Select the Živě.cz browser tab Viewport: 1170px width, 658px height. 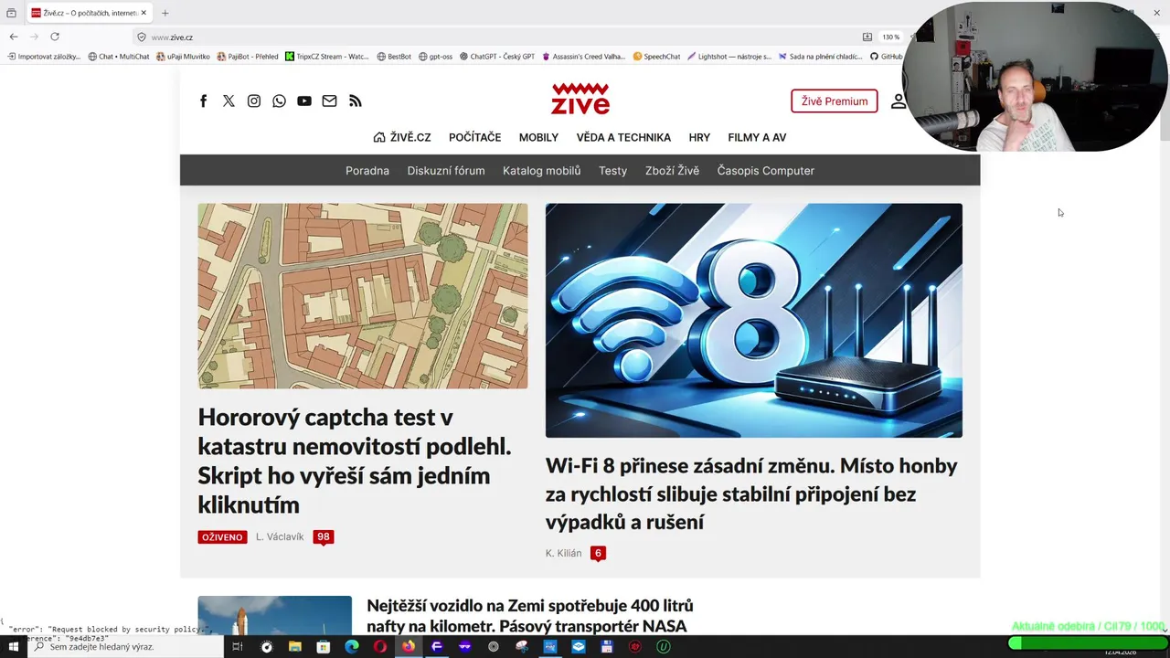click(x=89, y=13)
